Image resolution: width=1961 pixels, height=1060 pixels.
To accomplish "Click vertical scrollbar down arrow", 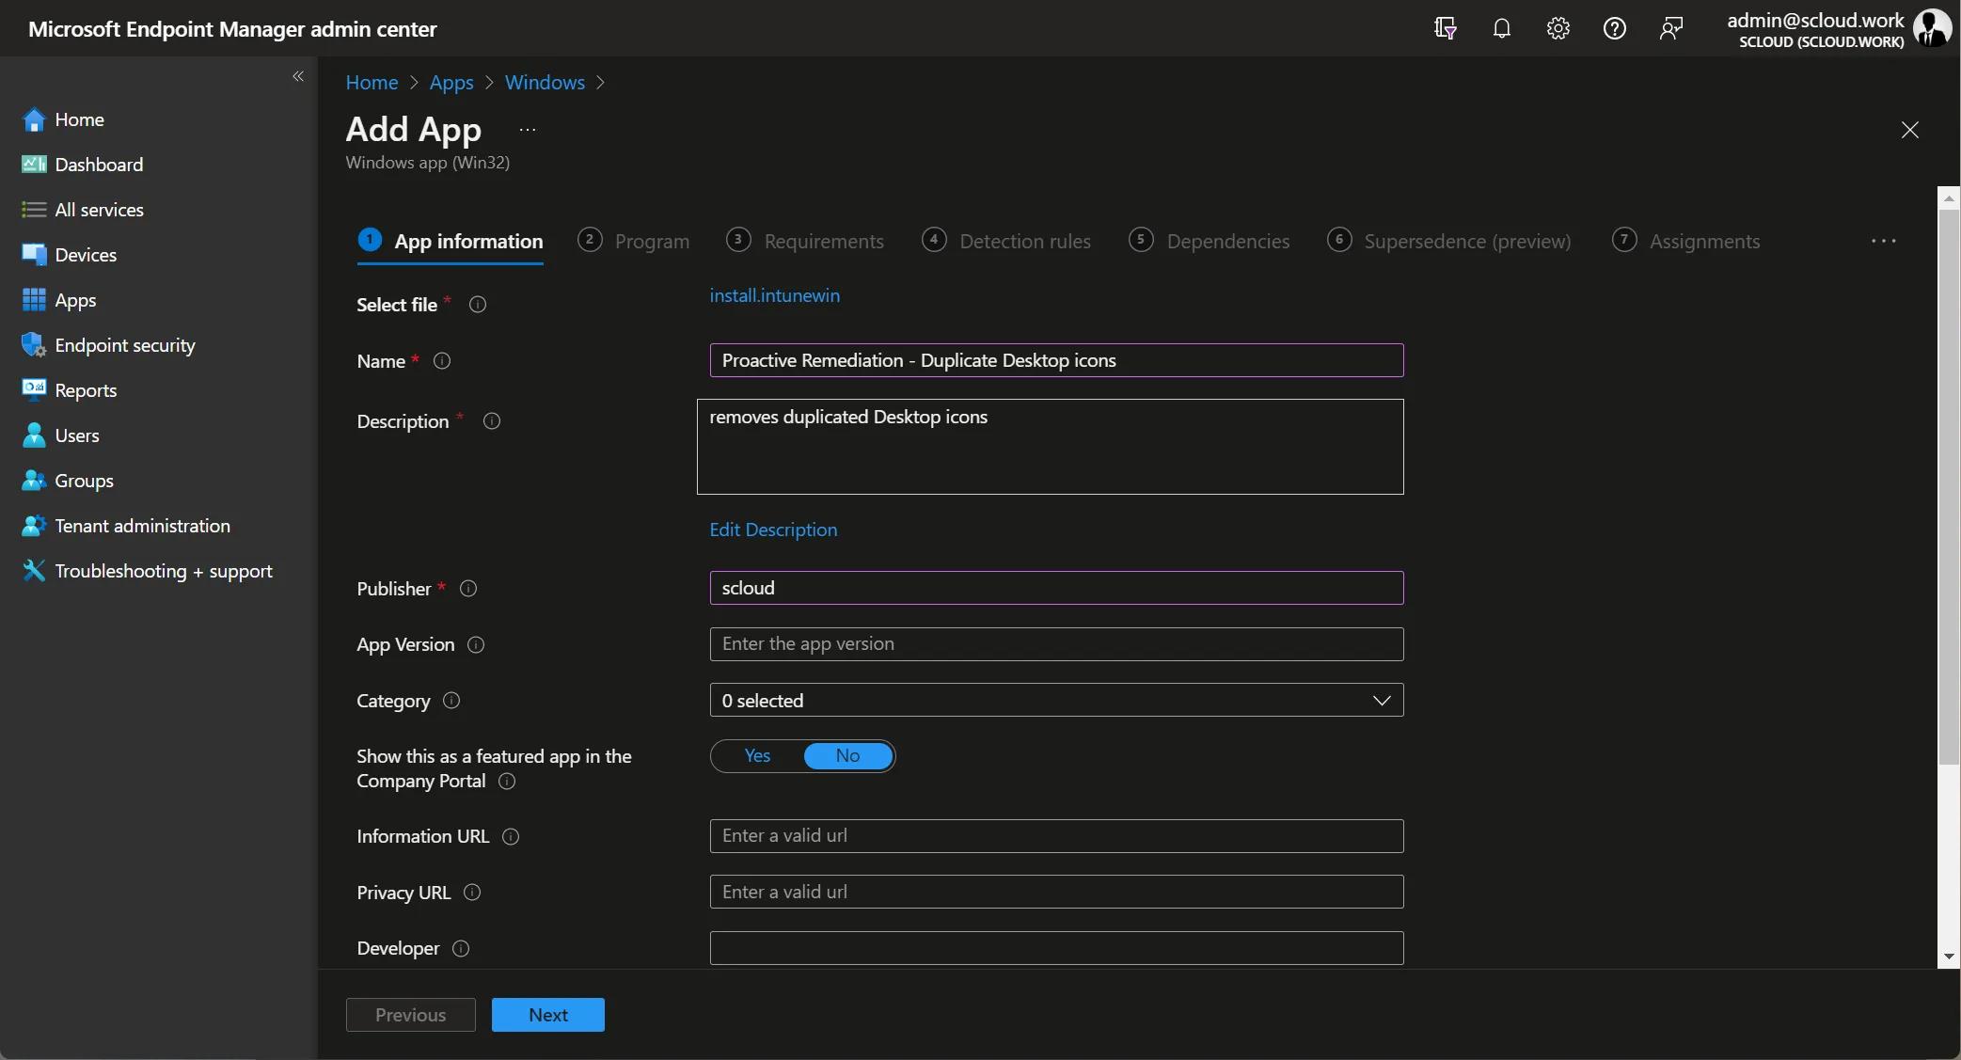I will click(x=1949, y=957).
